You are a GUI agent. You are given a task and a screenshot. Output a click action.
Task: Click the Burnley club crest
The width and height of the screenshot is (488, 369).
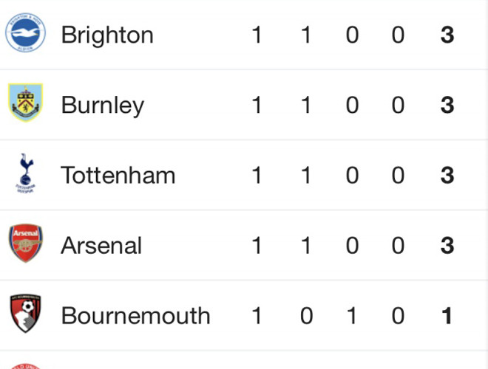click(26, 104)
